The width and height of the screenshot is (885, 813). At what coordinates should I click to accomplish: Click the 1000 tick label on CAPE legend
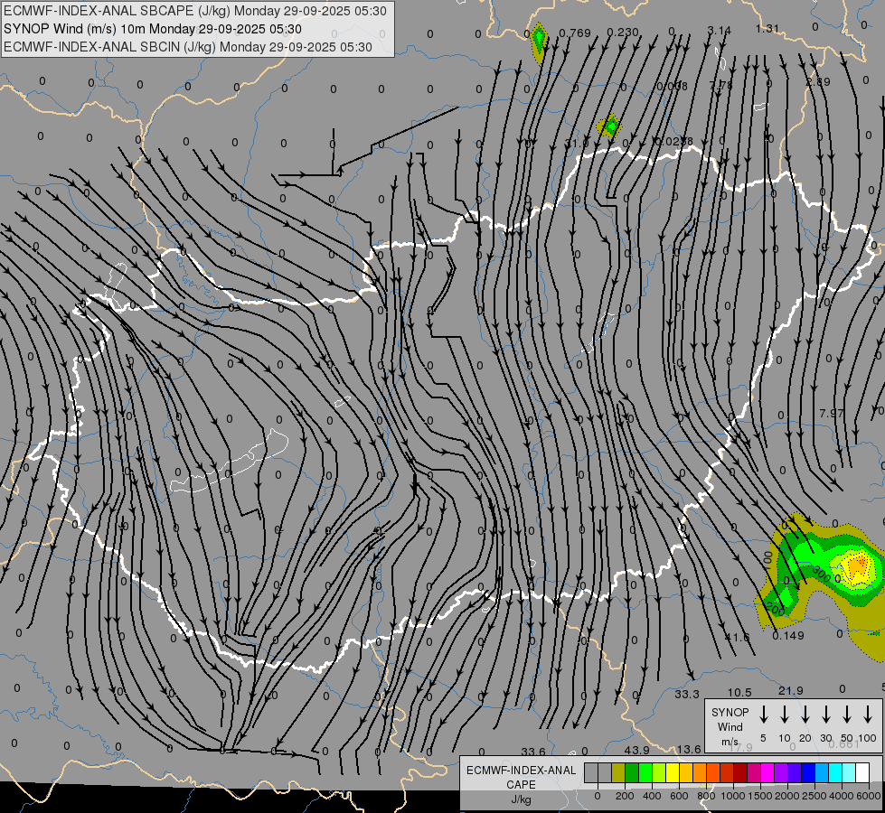[732, 796]
